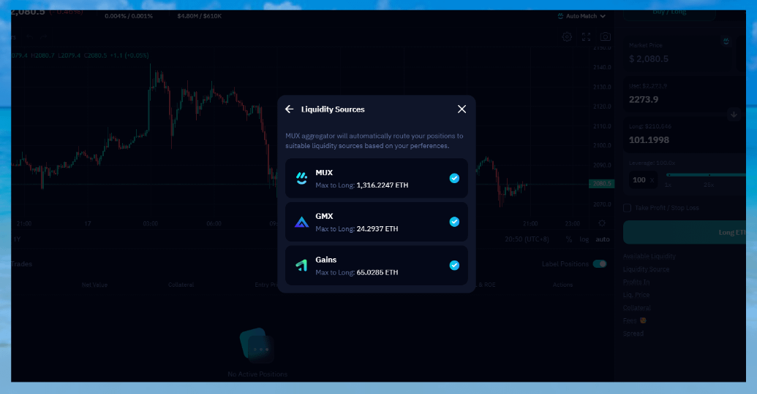Toggle chart fullscreen mode
The image size is (757, 394).
586,36
